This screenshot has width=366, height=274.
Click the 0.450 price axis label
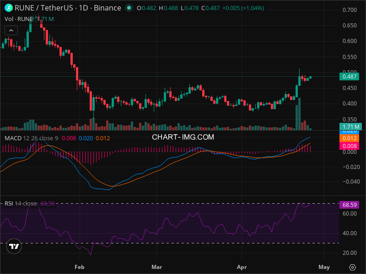350,88
